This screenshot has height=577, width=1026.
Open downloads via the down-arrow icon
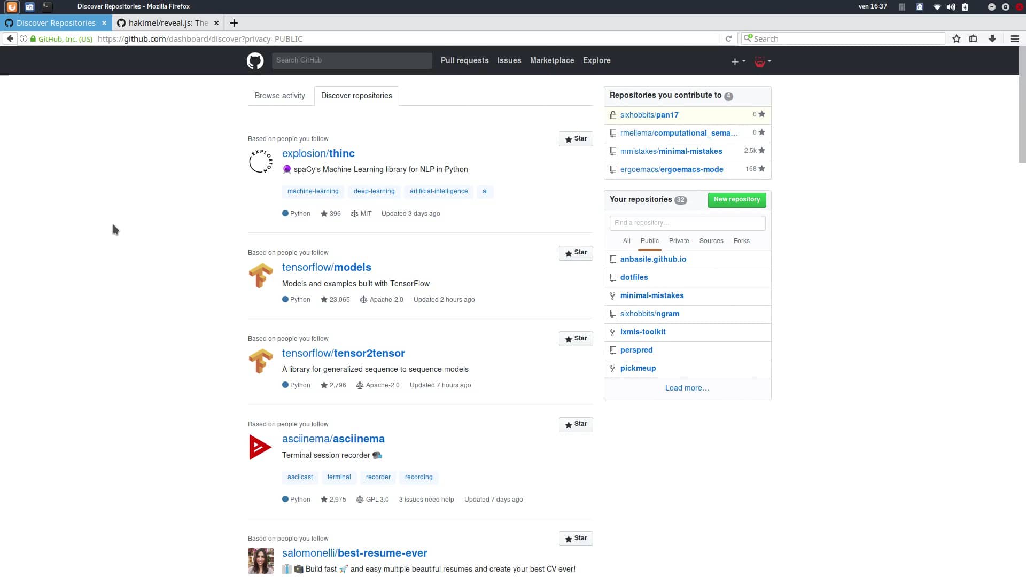(992, 38)
